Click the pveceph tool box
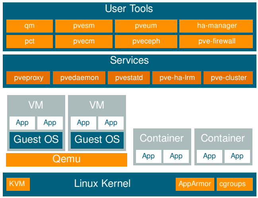258x198 pixels. pyautogui.click(x=146, y=41)
